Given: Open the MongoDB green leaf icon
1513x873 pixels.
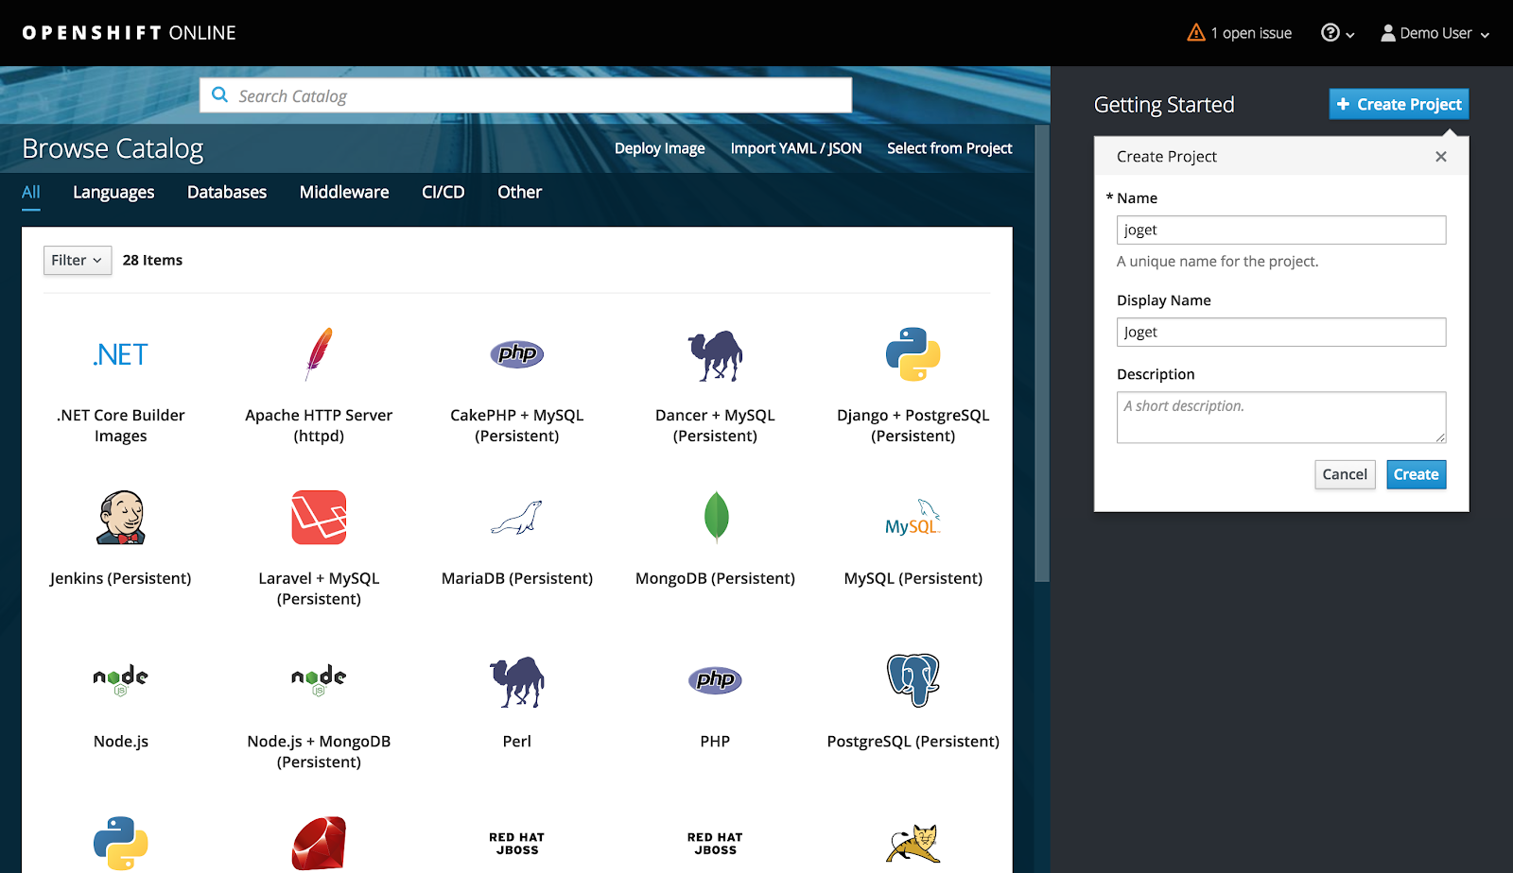Looking at the screenshot, I should [x=716, y=517].
